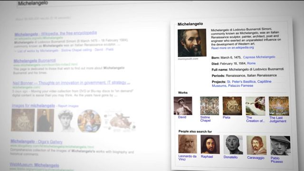Click the David head image search result

pos(66,121)
